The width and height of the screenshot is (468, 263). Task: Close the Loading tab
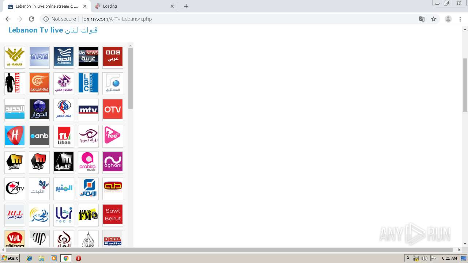pos(172,6)
